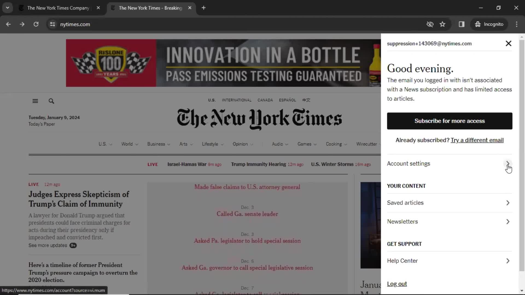Click the NYT hamburger menu icon
This screenshot has height=295, width=525.
pyautogui.click(x=35, y=101)
